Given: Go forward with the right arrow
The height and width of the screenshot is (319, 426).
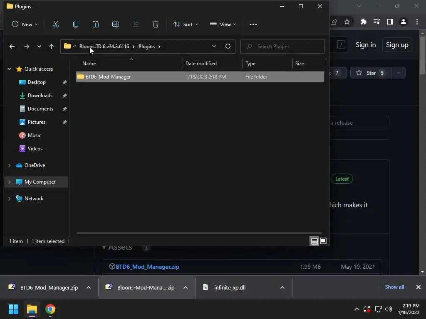Looking at the screenshot, I should tap(26, 47).
